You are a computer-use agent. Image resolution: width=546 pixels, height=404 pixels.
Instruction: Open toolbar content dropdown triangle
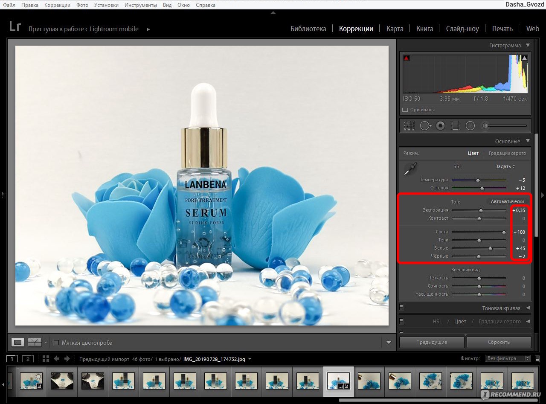click(x=389, y=343)
